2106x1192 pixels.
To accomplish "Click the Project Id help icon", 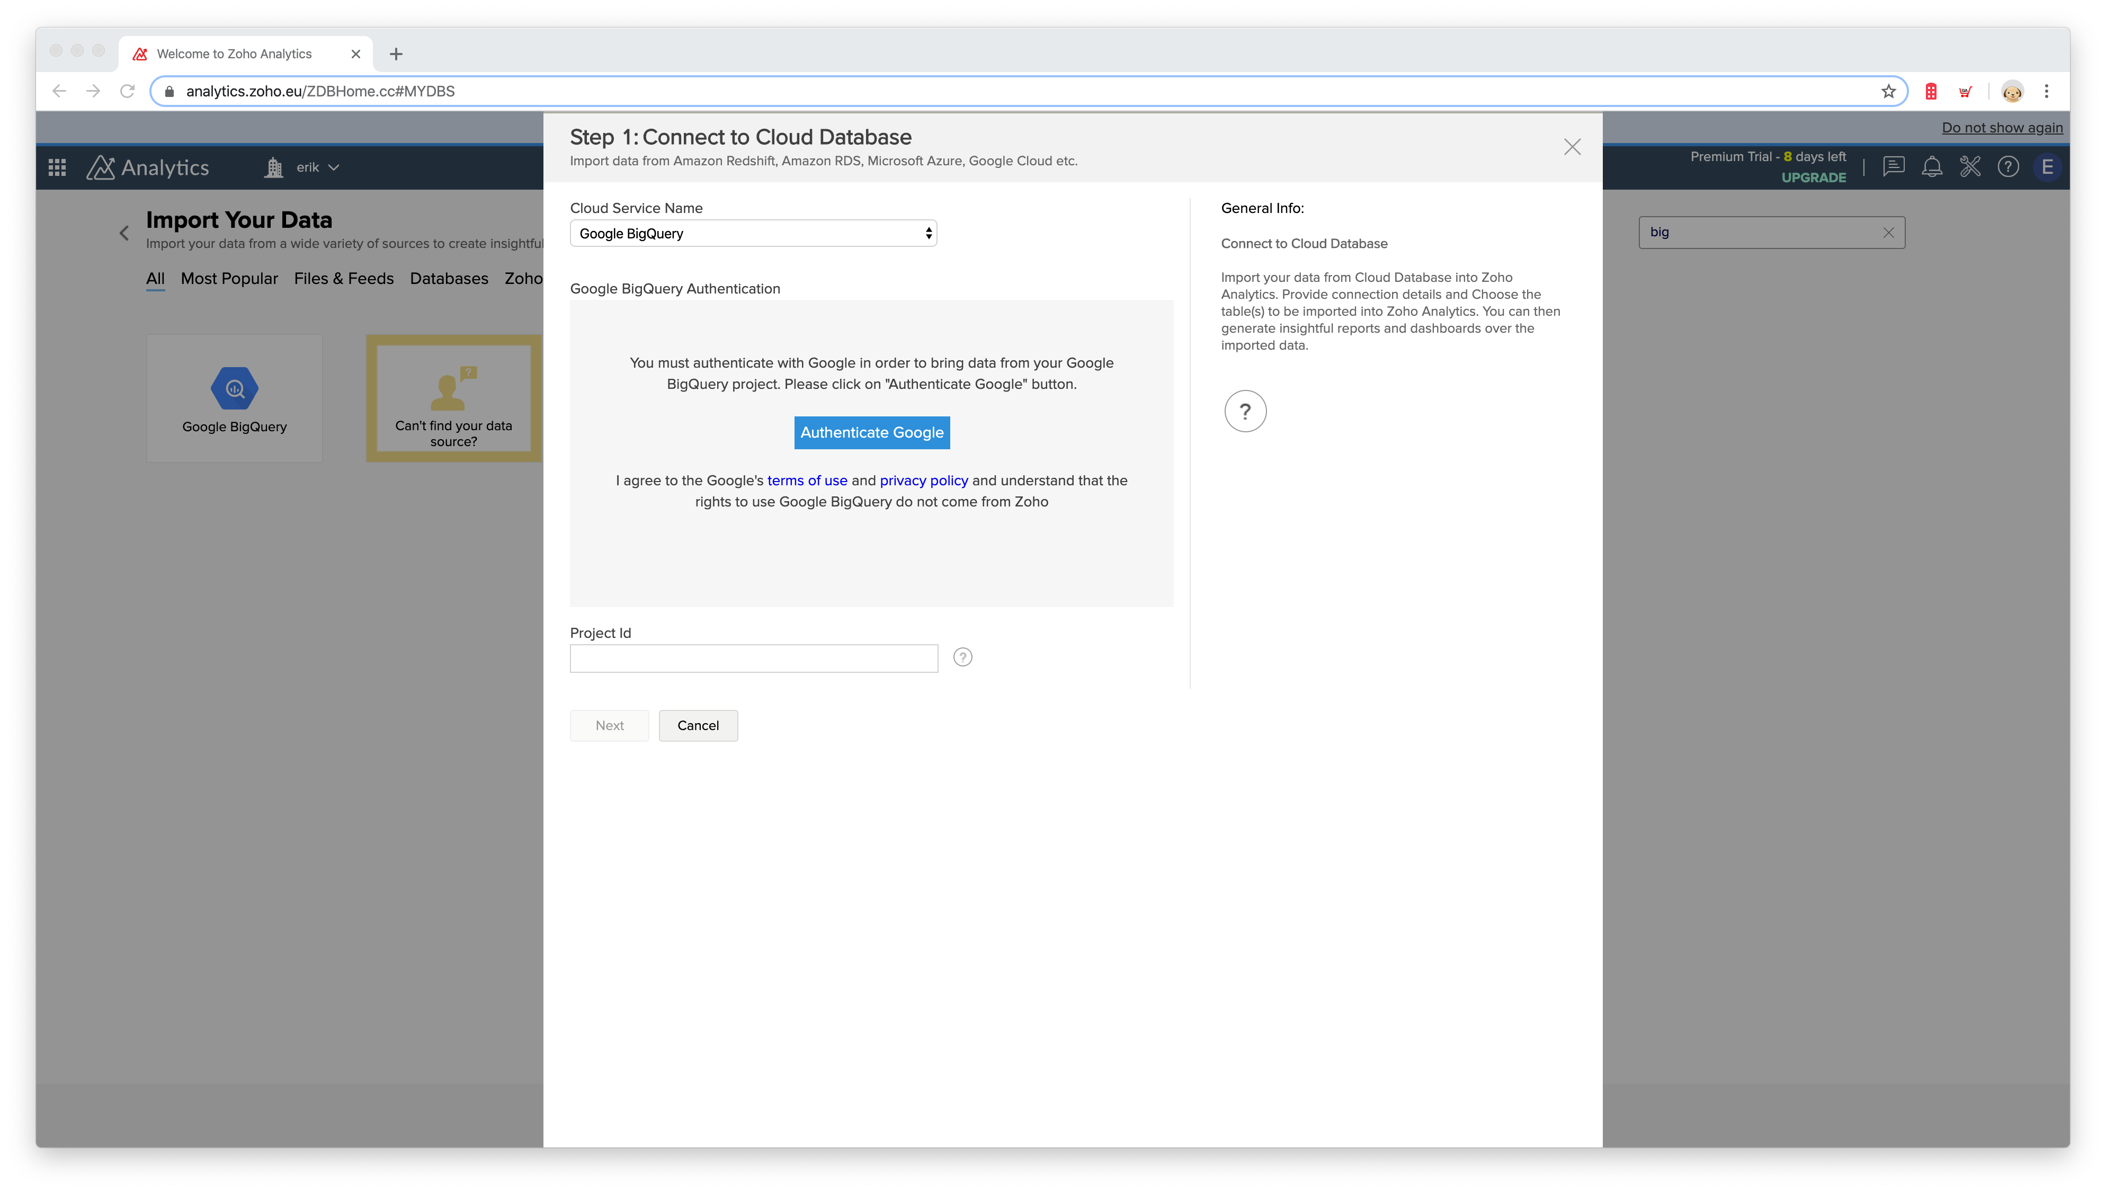I will 962,656.
